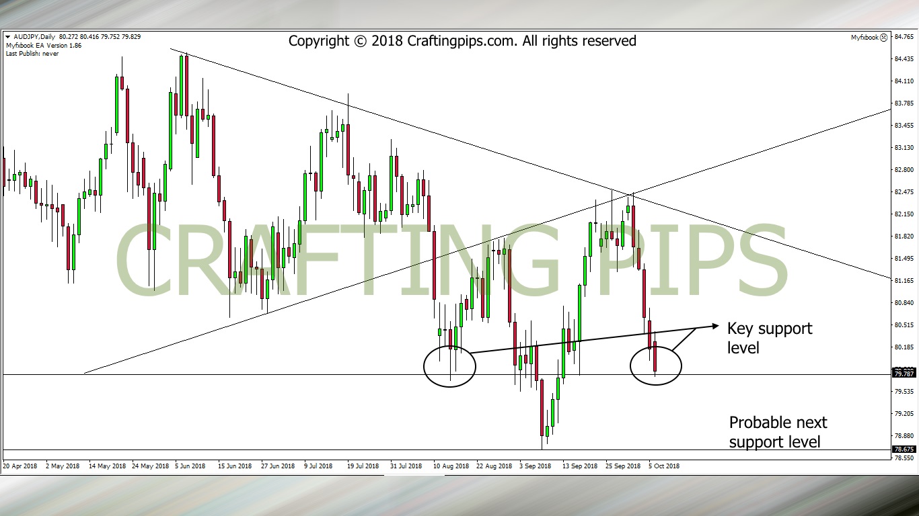This screenshot has height=516, width=919.
Task: Click the 19 Jul 2018 date label
Action: tap(364, 466)
